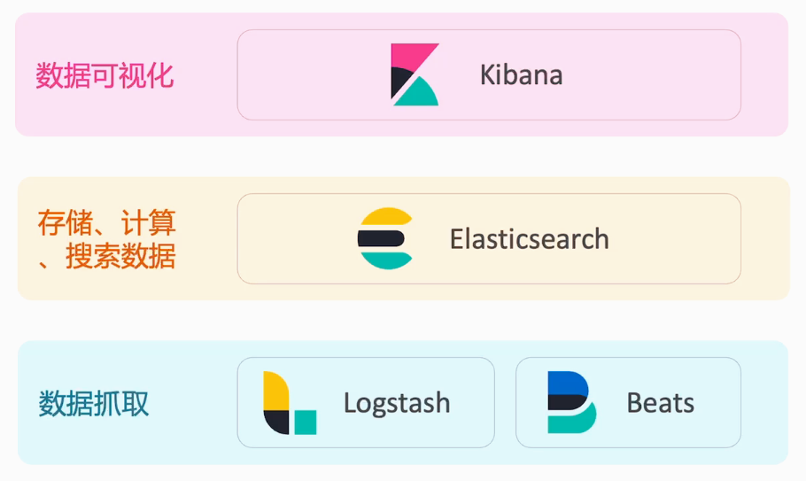Screen dimensions: 806x481
Task: Select the Beats text label
Action: click(x=660, y=404)
